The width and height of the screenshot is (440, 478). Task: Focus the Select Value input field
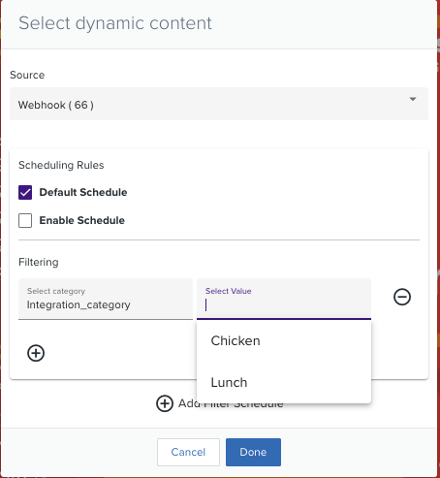[x=284, y=299]
